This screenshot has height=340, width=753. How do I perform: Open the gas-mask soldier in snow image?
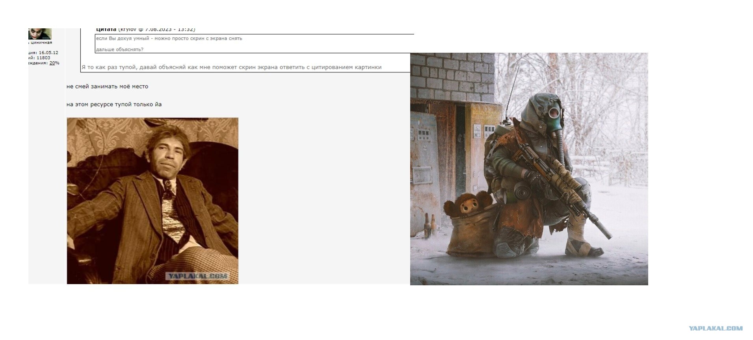pos(529,169)
